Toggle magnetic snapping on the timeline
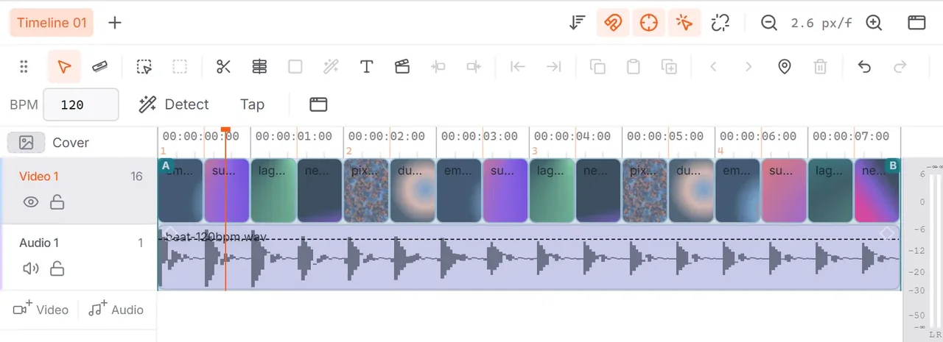 (x=613, y=23)
